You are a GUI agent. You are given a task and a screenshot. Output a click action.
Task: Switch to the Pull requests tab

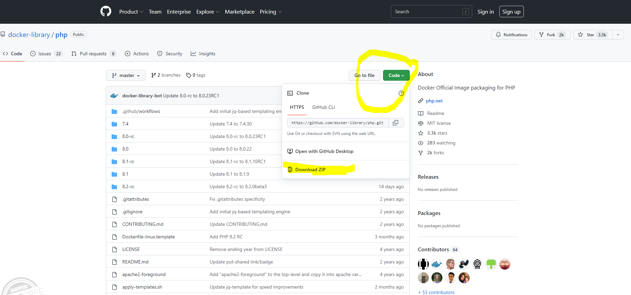[x=94, y=54]
